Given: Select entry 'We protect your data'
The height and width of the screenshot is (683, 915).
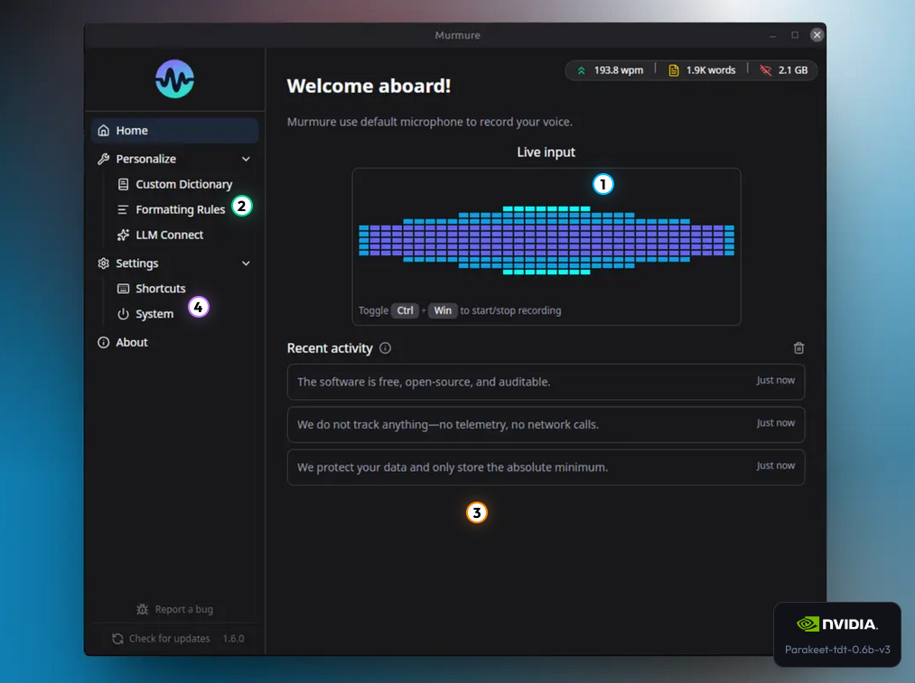Looking at the screenshot, I should tap(546, 466).
